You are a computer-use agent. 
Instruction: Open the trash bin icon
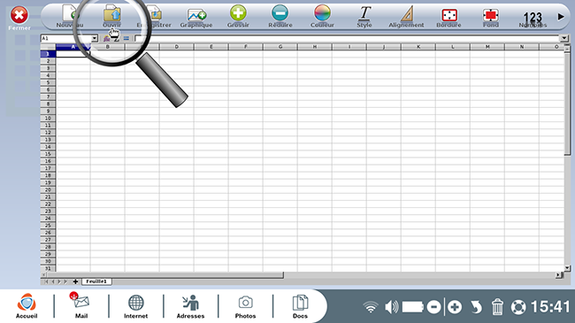[x=497, y=306]
